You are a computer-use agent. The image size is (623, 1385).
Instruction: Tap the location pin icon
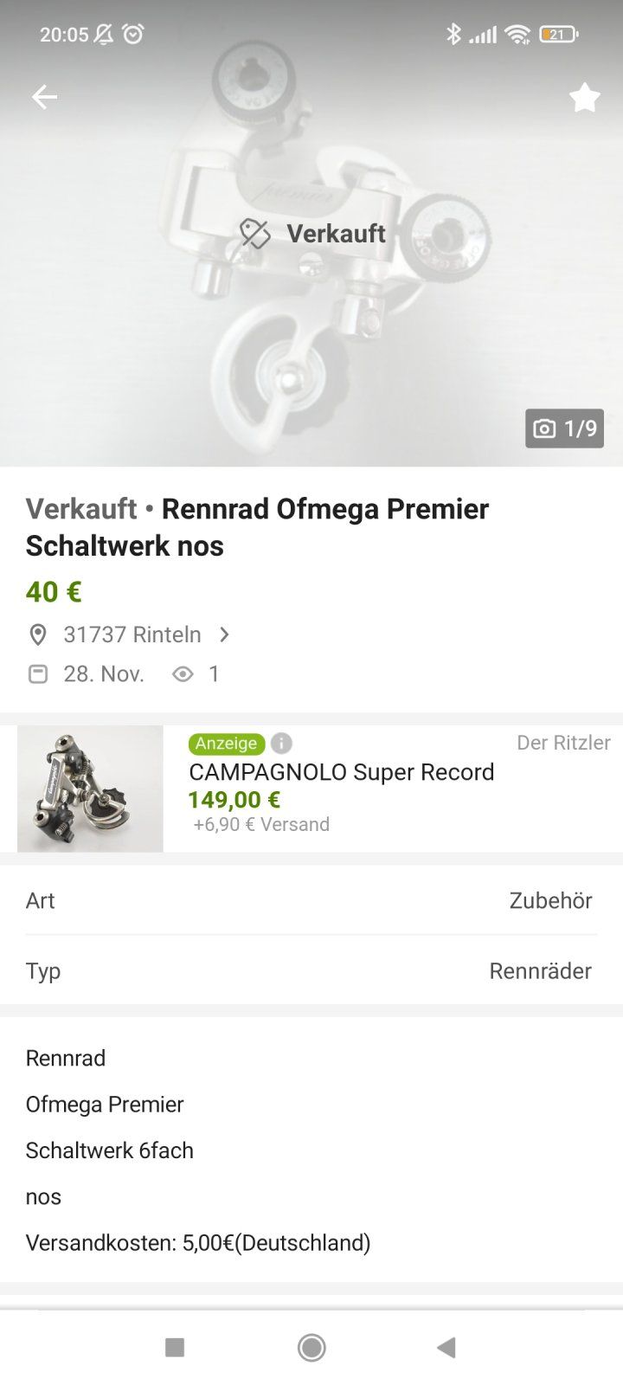click(38, 635)
